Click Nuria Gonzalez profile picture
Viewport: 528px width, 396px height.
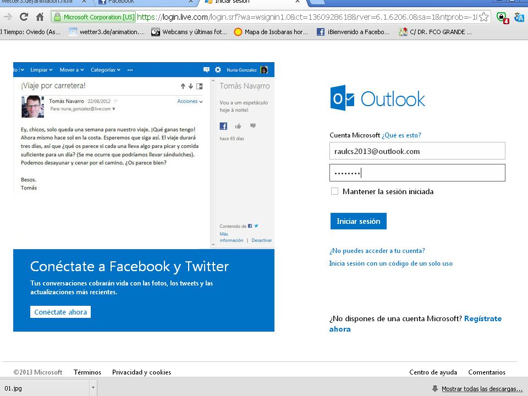pyautogui.click(x=265, y=70)
